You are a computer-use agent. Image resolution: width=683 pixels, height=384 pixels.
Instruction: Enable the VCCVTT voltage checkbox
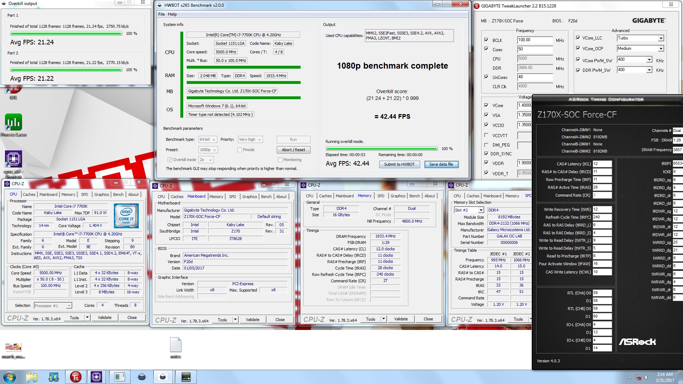click(486, 135)
